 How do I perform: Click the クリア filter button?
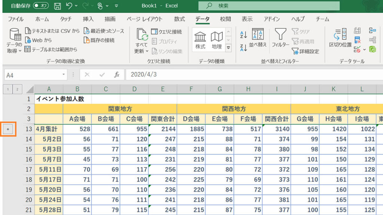pos(301,32)
